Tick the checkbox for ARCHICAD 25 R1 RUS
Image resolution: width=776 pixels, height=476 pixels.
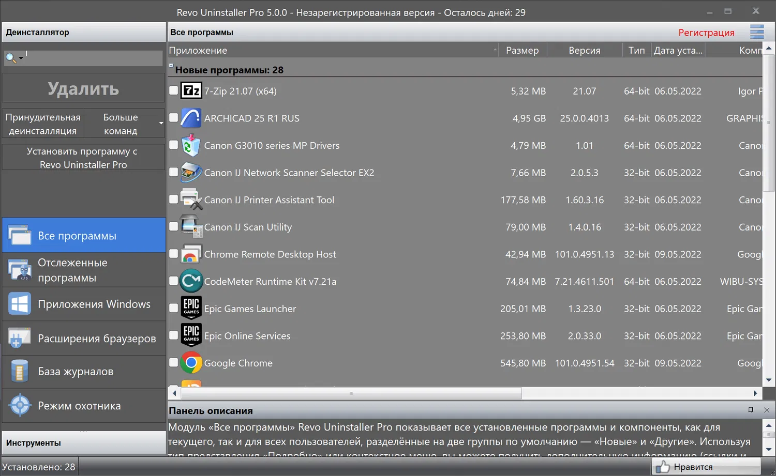(174, 117)
